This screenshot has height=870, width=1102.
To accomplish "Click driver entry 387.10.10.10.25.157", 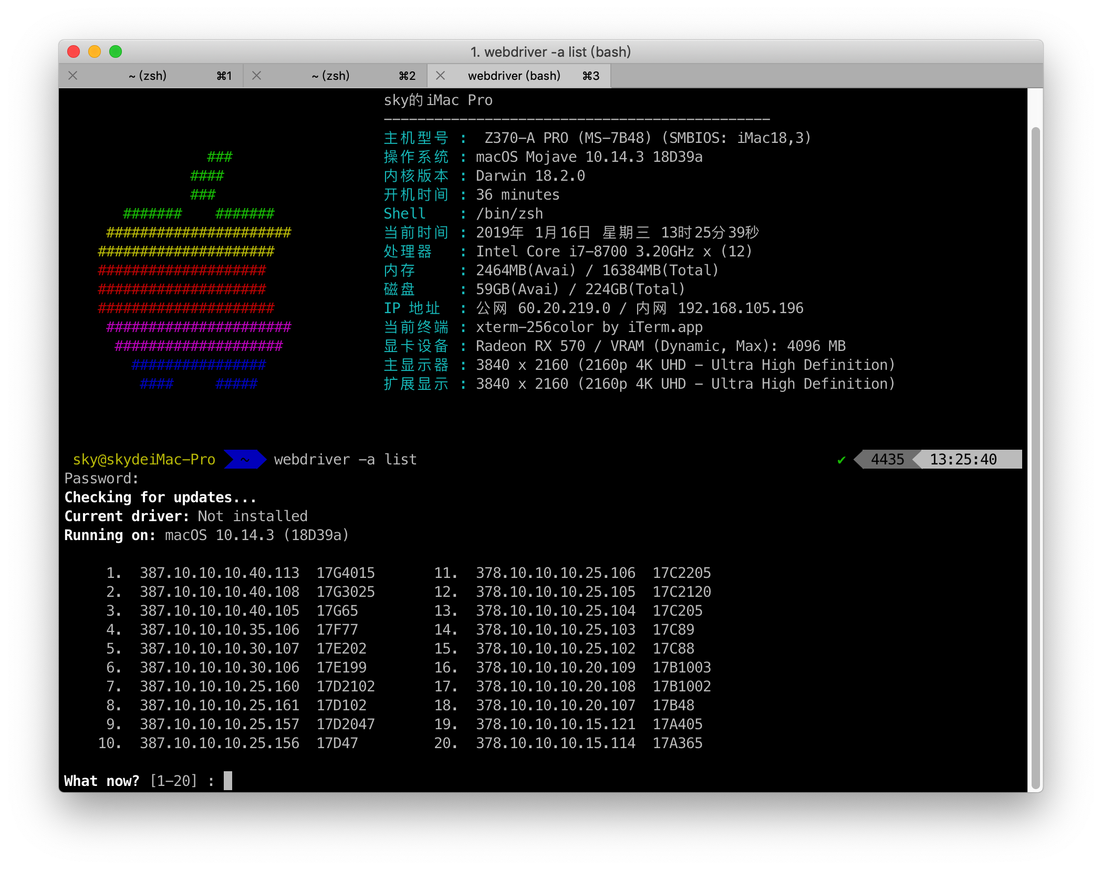I will 220,724.
